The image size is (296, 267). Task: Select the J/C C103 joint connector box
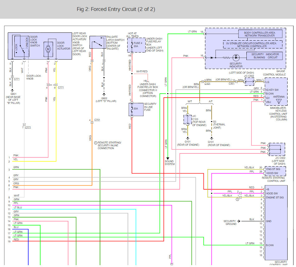point(188,119)
